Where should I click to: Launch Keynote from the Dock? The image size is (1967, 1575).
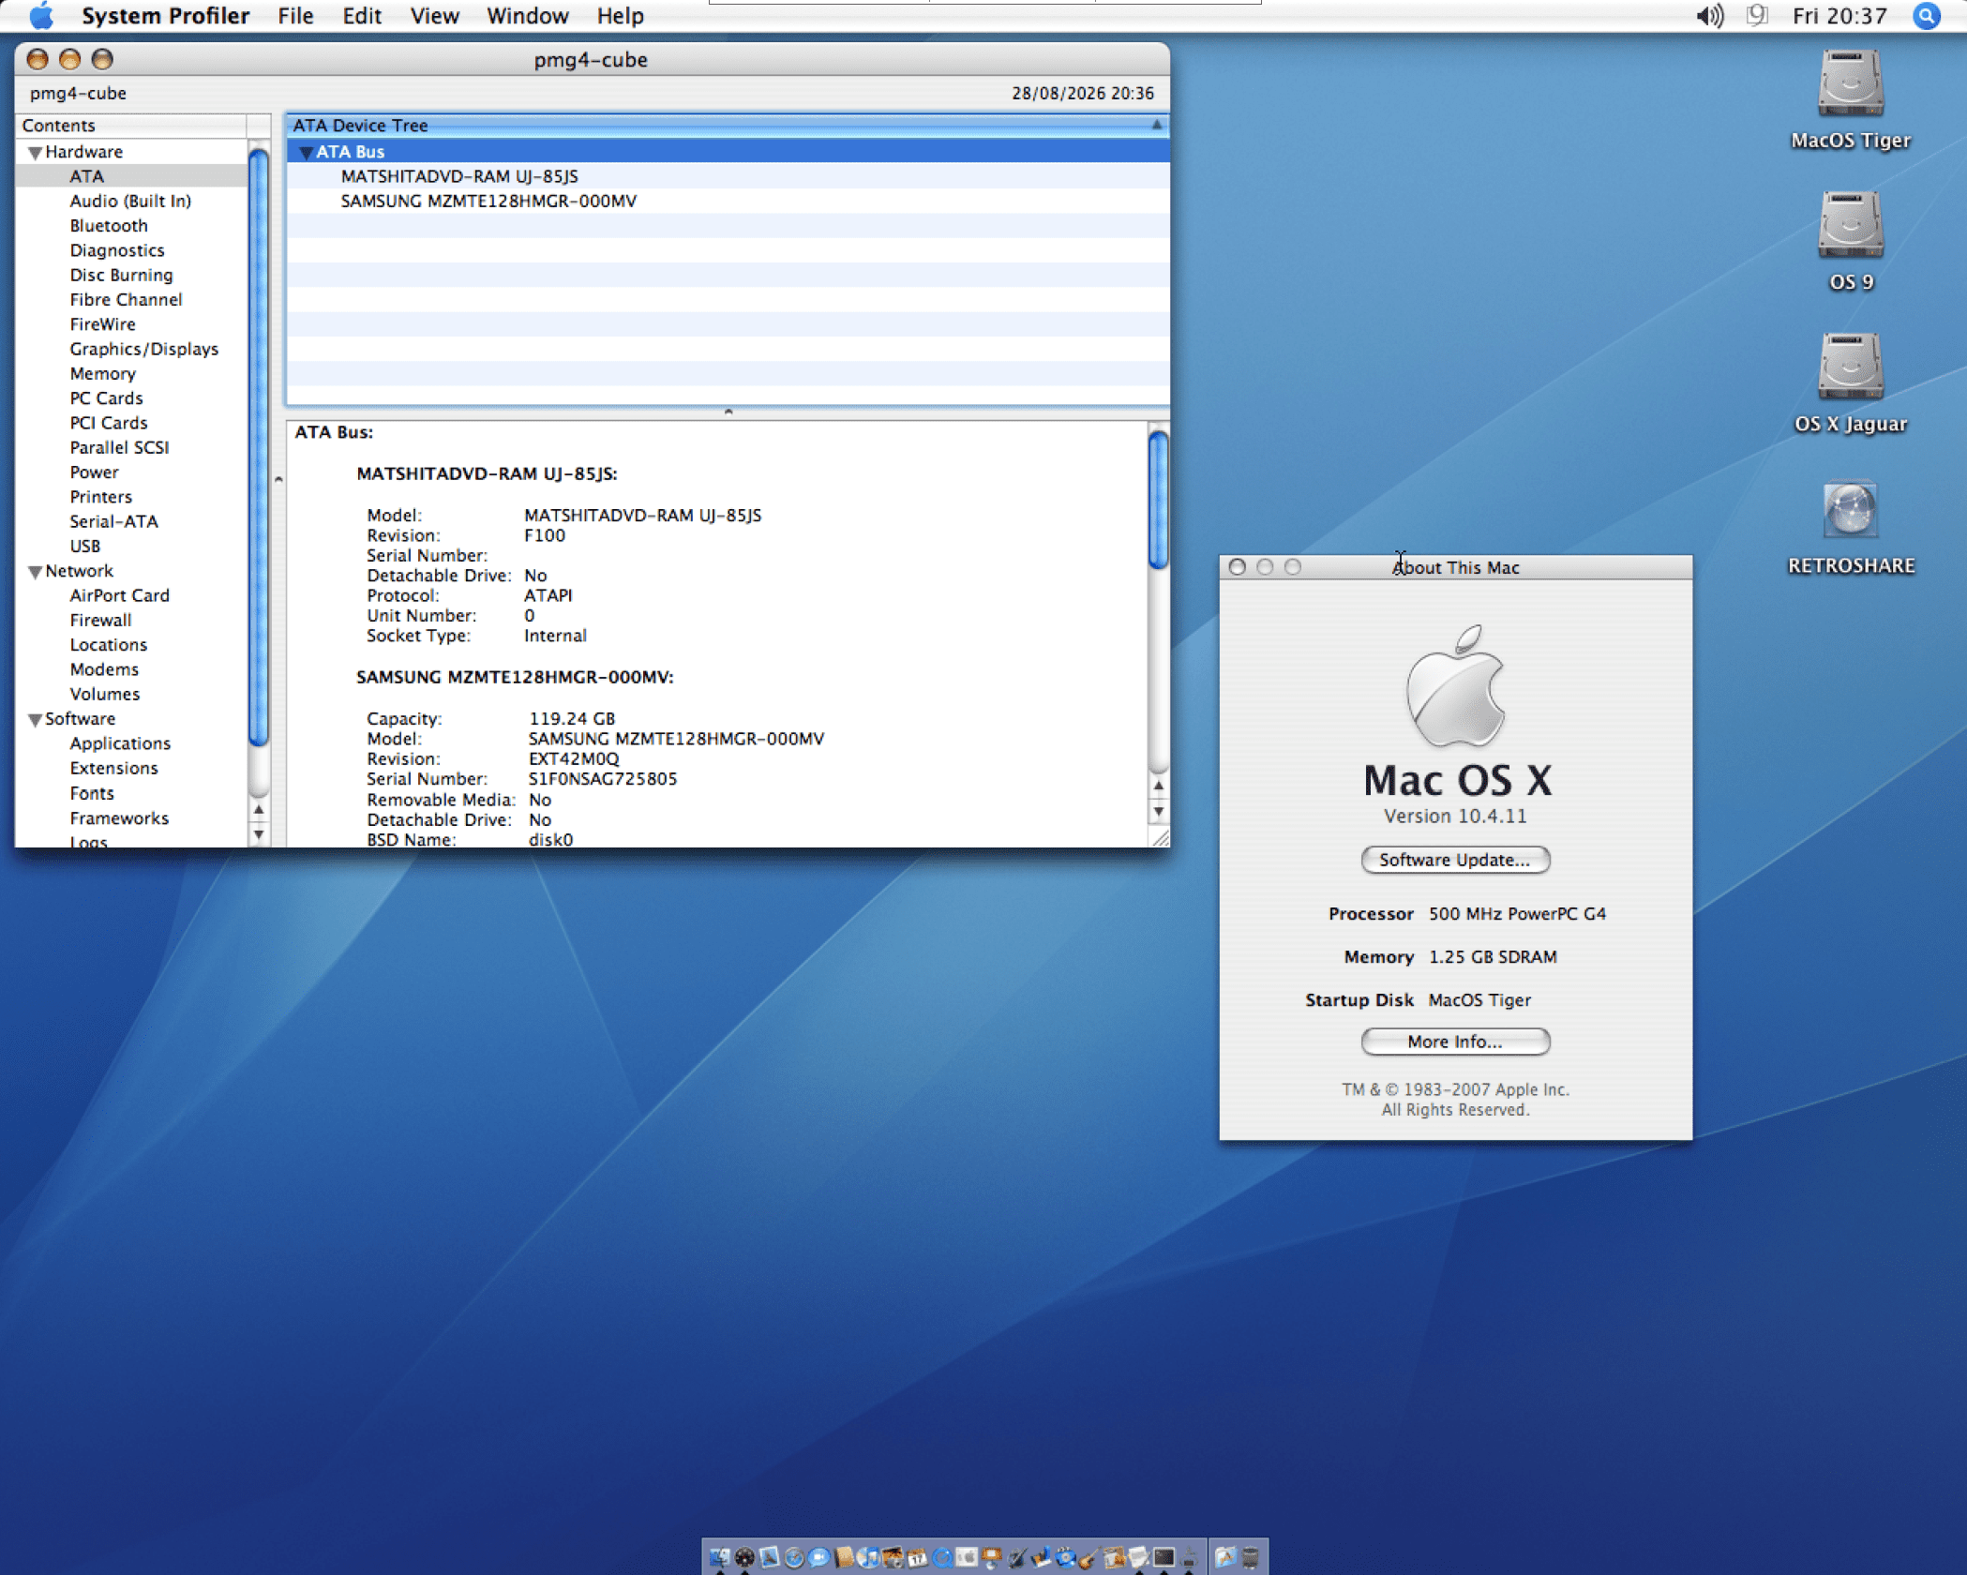tap(992, 1557)
